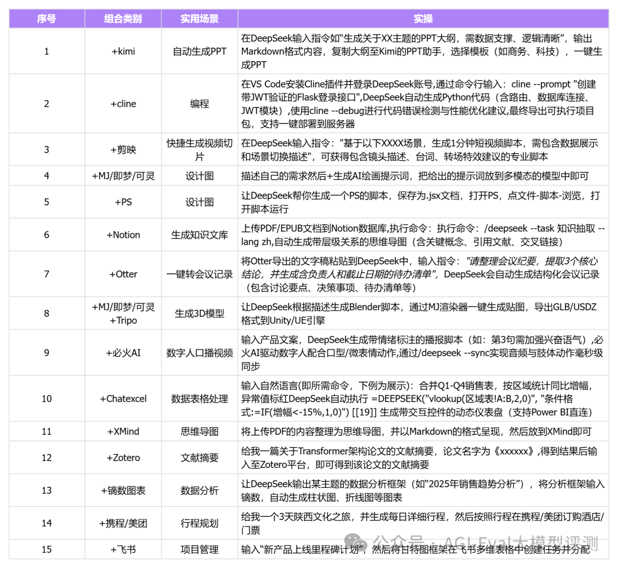This screenshot has width=618, height=568.
Task: Click the Blender脚本 instructions cell
Action: 423,313
